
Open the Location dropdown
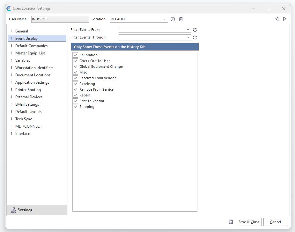(x=165, y=19)
